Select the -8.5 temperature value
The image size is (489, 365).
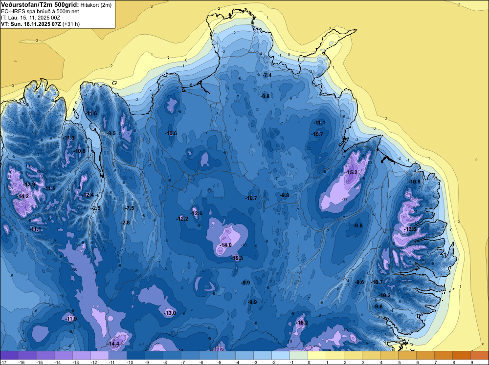click(x=111, y=134)
